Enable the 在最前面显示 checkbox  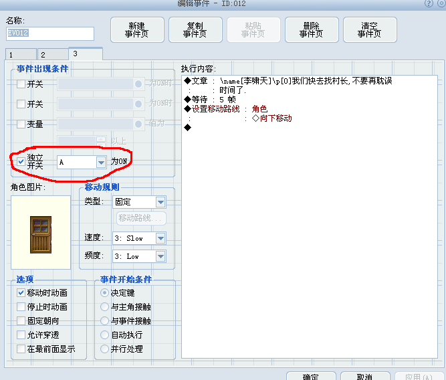tap(21, 349)
